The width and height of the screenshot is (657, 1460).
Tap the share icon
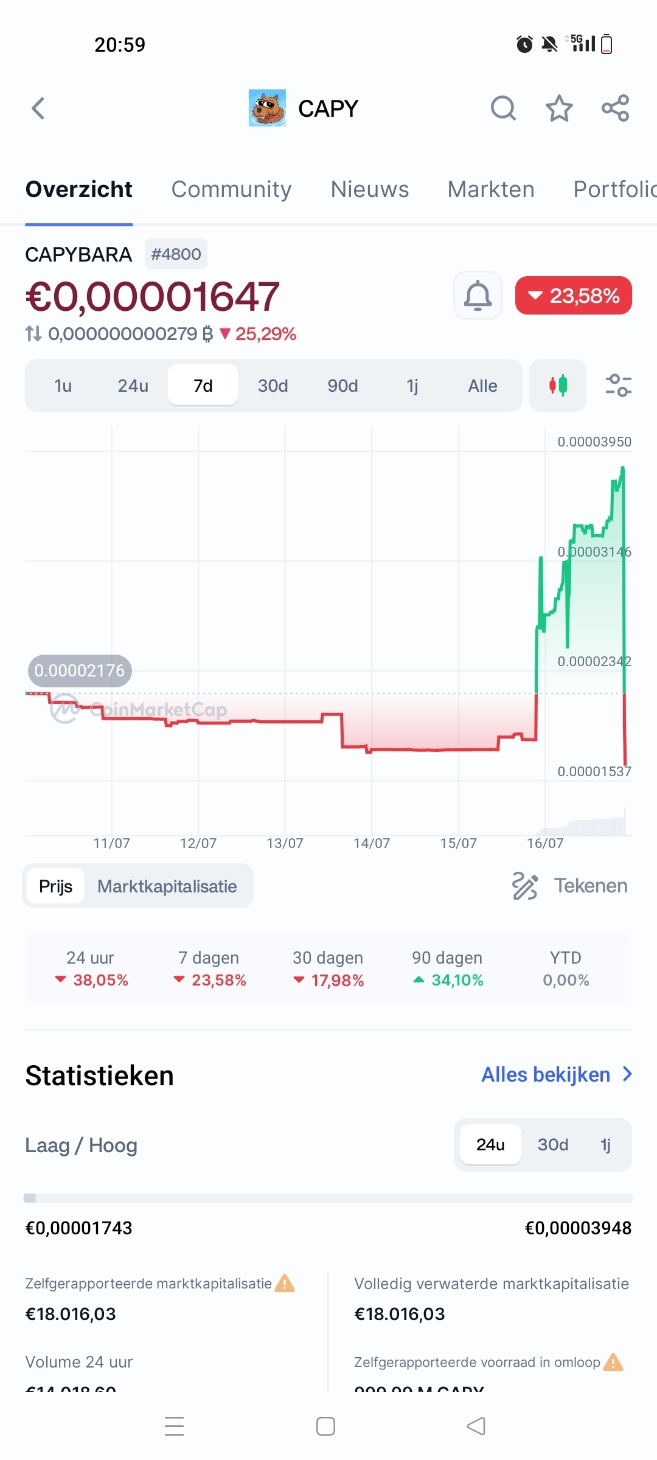click(615, 109)
